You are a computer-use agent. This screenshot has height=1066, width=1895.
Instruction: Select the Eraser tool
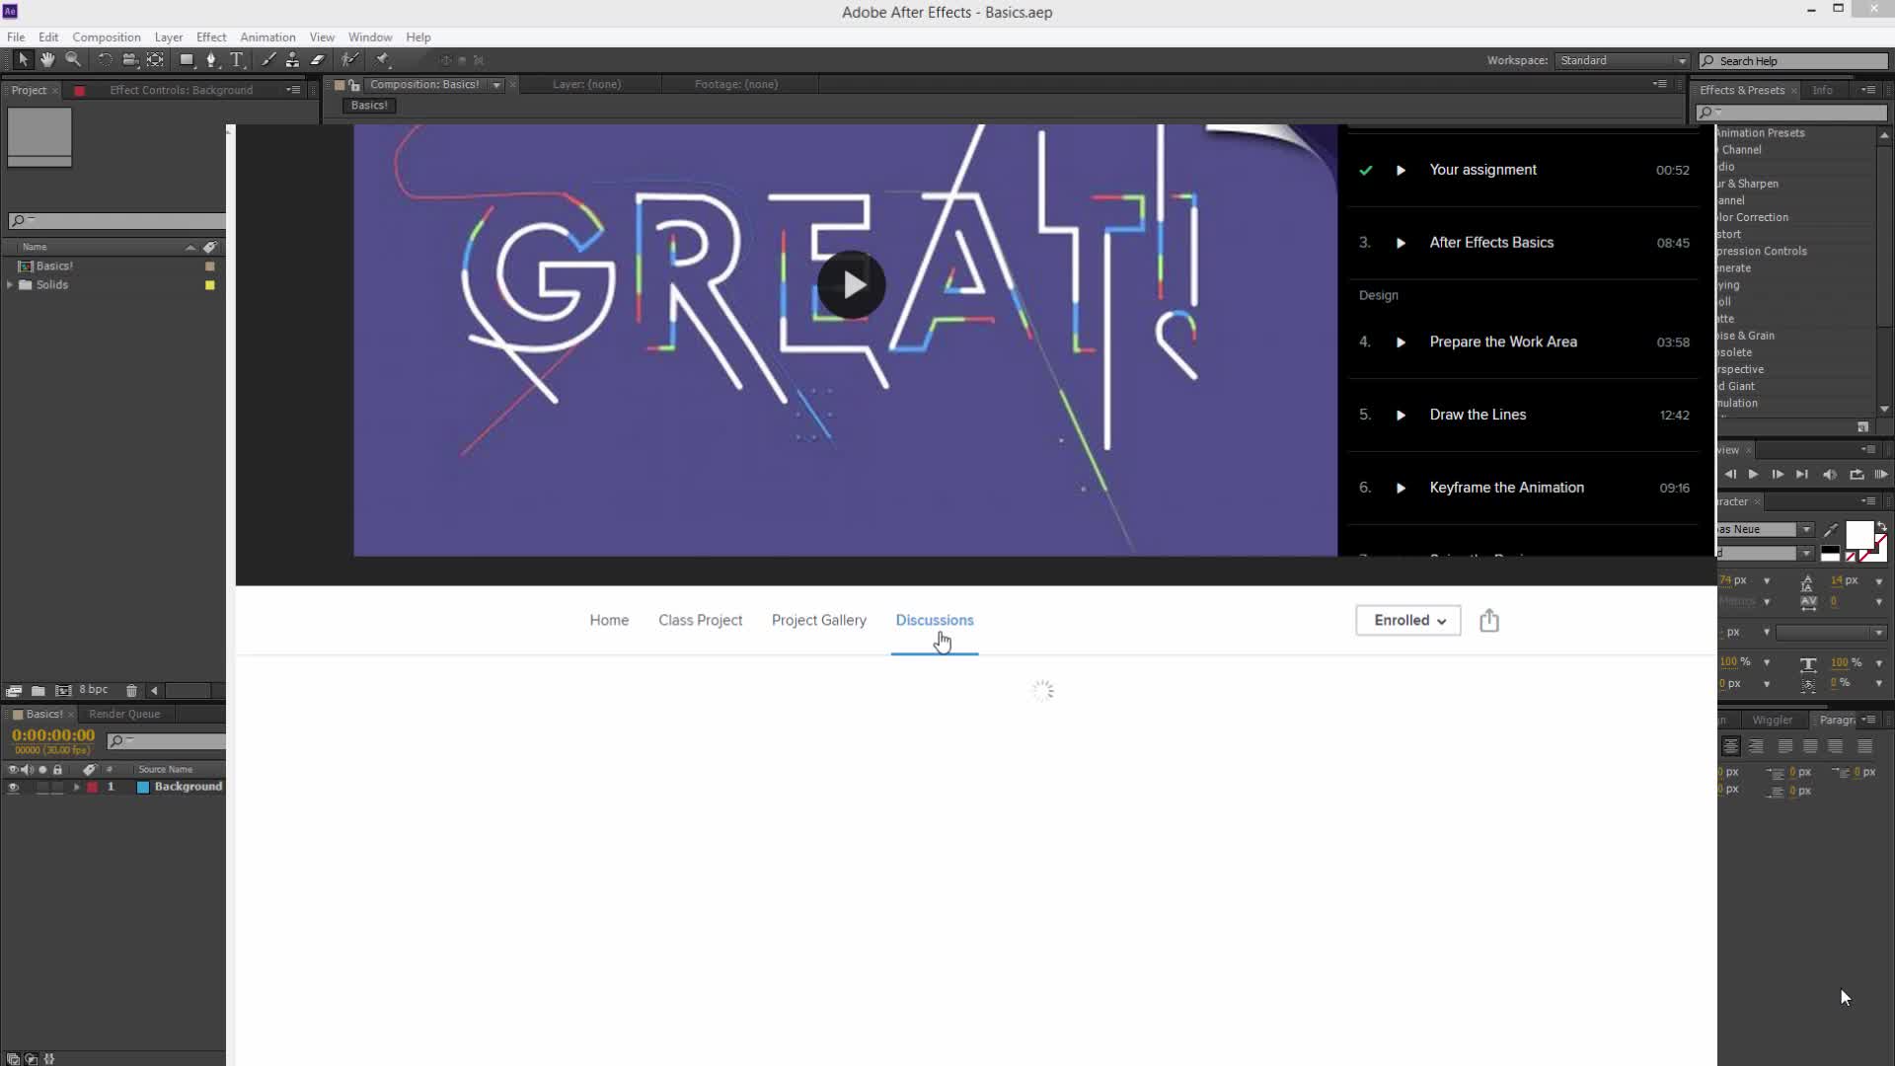[x=318, y=60]
